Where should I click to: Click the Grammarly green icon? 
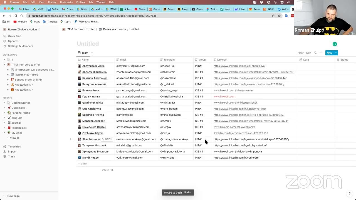click(x=335, y=44)
